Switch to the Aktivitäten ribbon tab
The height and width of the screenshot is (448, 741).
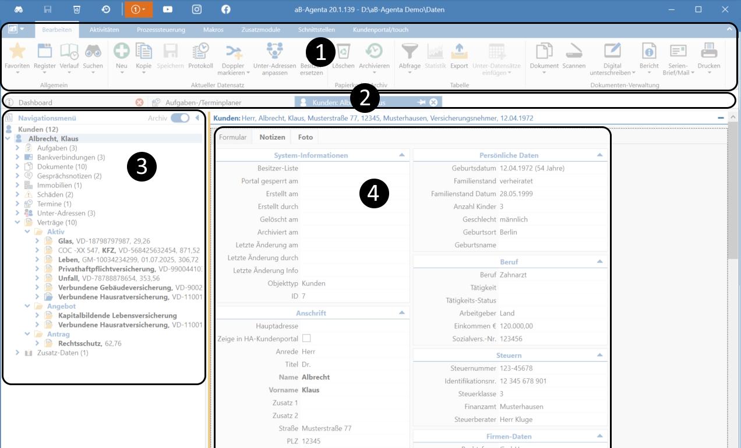(x=104, y=30)
